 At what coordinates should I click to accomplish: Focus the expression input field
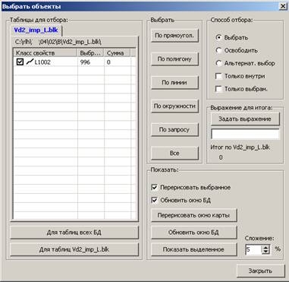click(245, 134)
